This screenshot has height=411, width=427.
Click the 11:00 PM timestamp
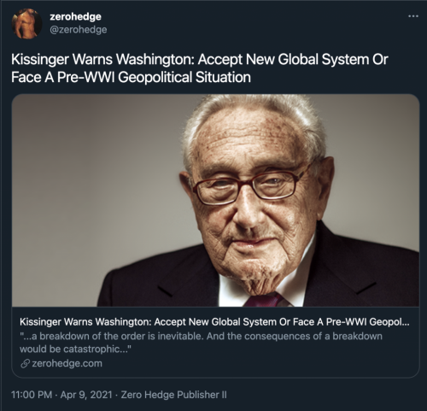click(x=32, y=395)
